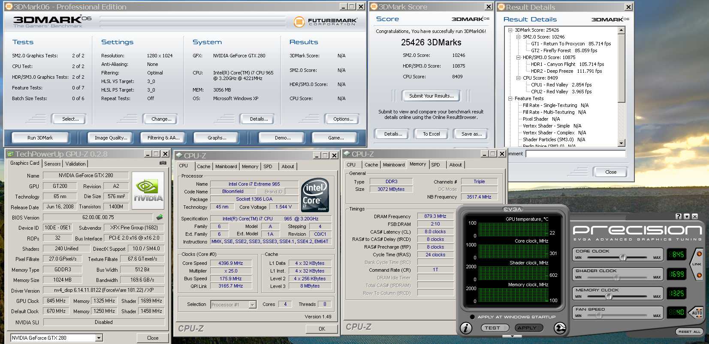
Task: Click the comment field in Result Details
Action: coord(576,154)
